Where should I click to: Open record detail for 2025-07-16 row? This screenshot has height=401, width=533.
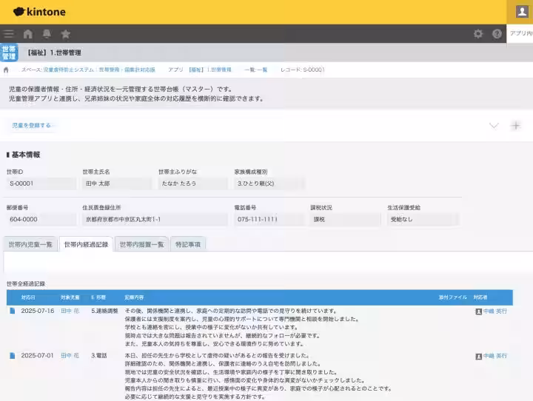13,311
